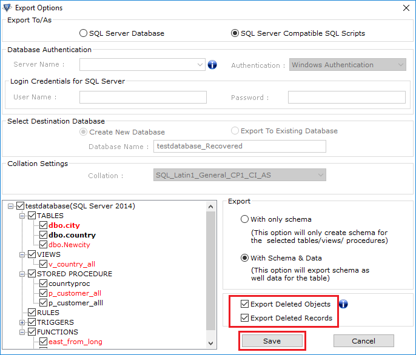Screen dimensions: 416x355
Task: Click the Save button
Action: 272,341
